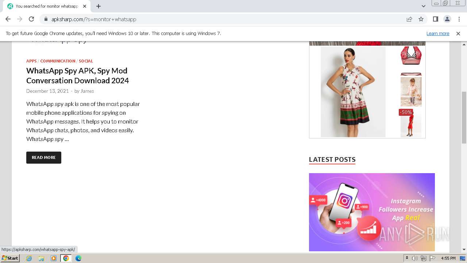467x263 pixels.
Task: Open the browser side panel
Action: 436,19
